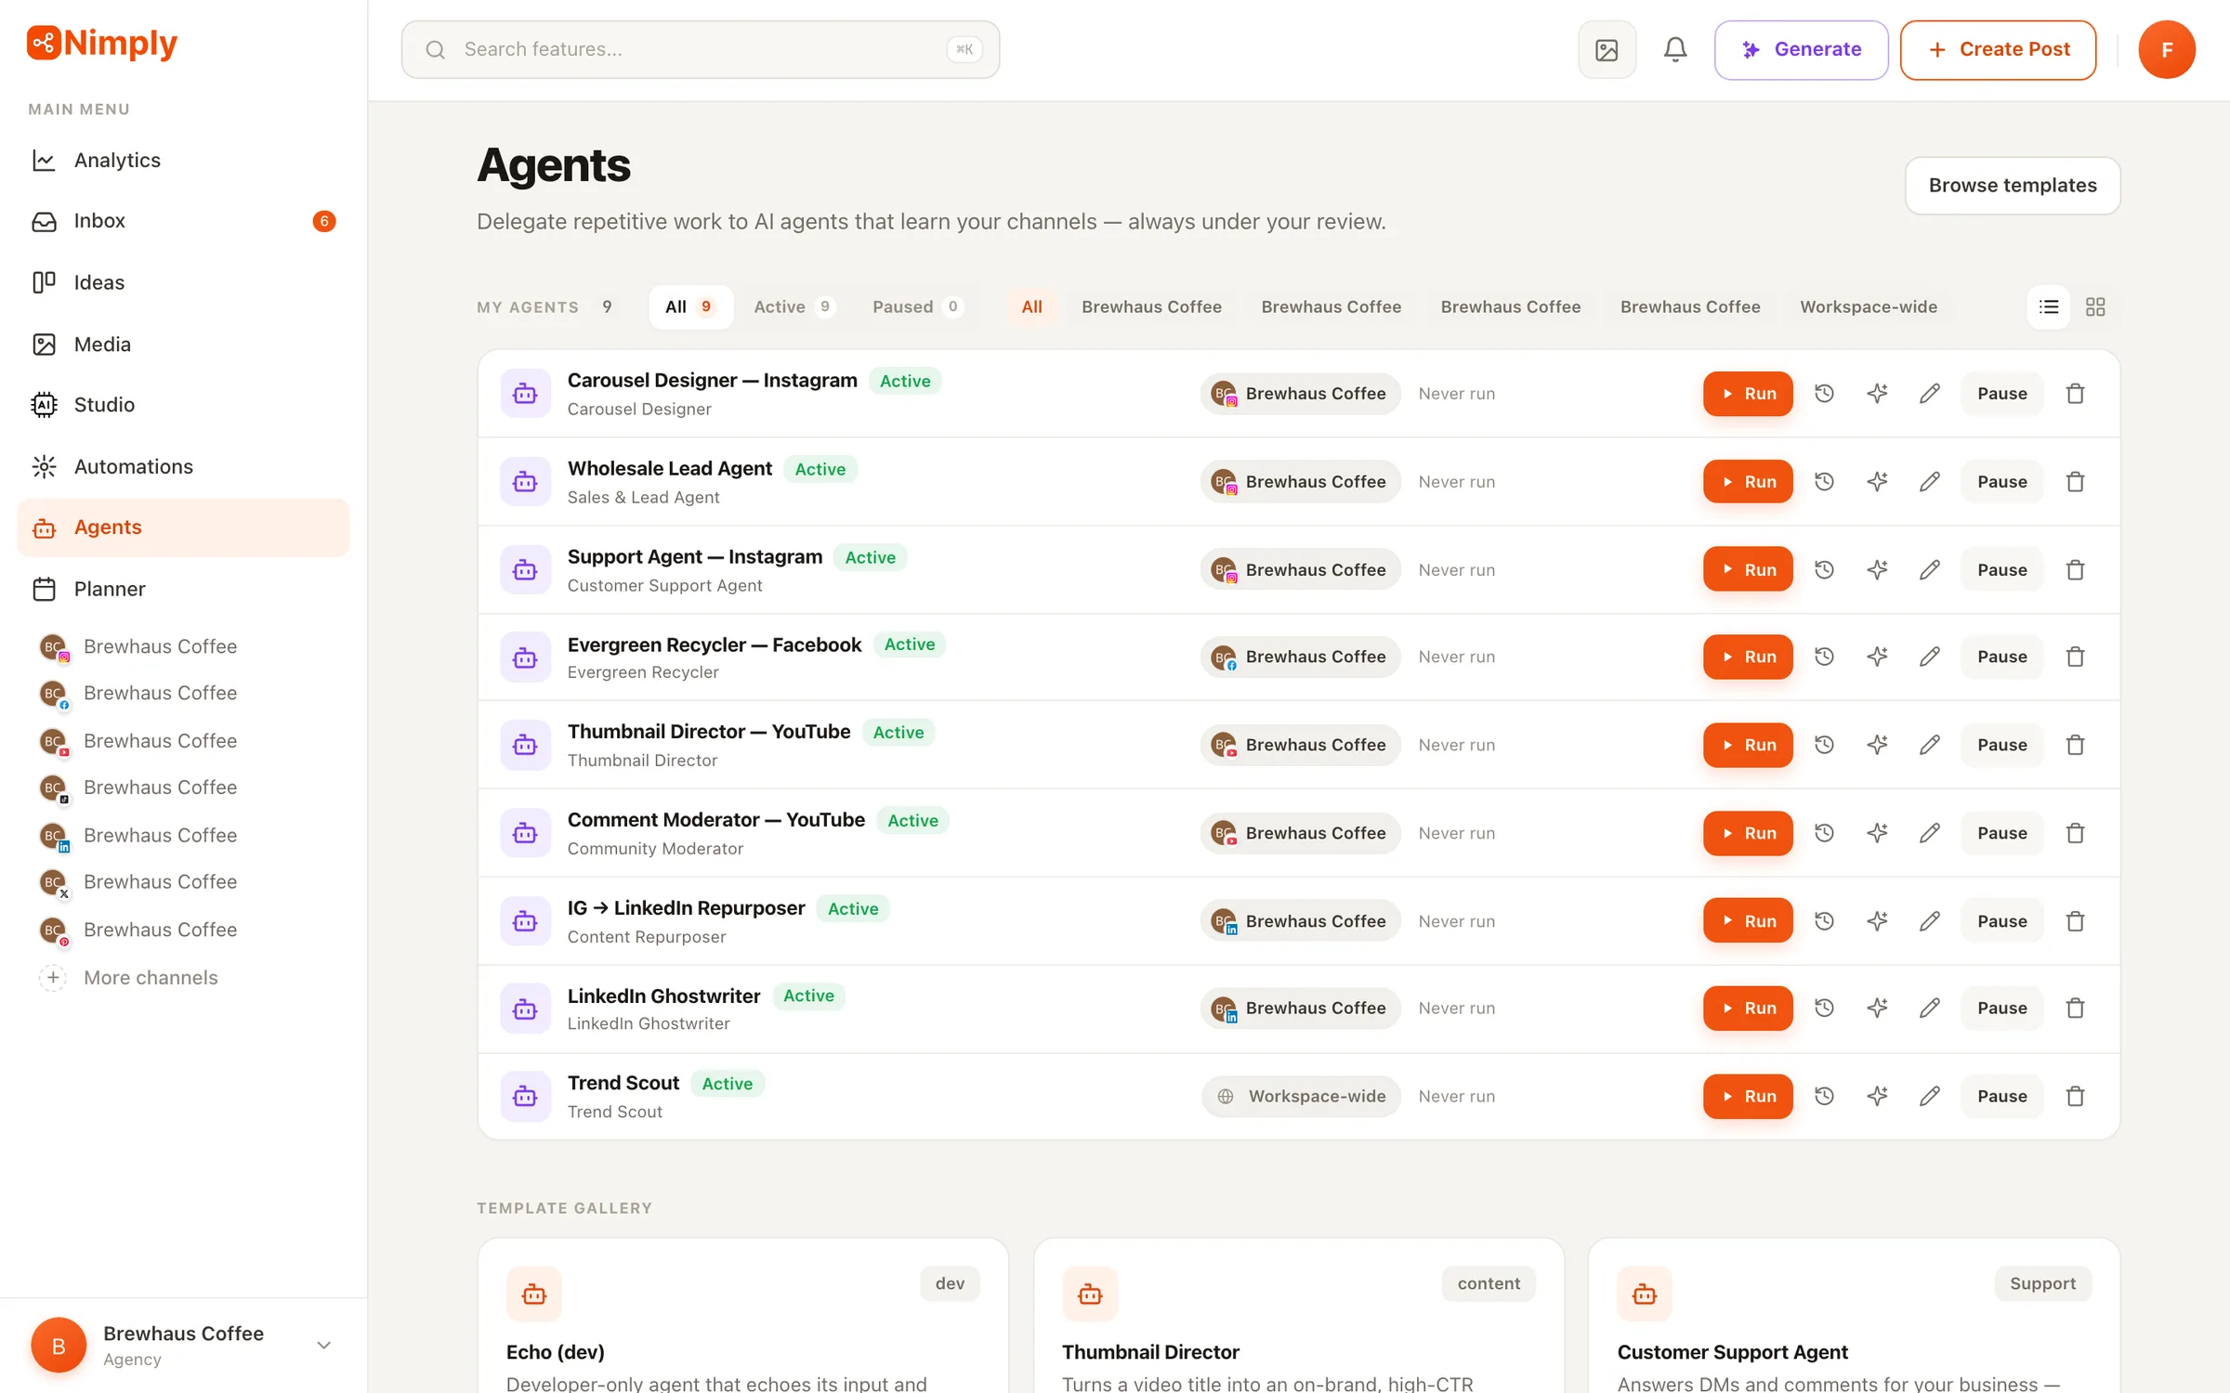The width and height of the screenshot is (2230, 1393).
Task: Click Workspace-wide chip on Trend Scout row
Action: (x=1301, y=1096)
